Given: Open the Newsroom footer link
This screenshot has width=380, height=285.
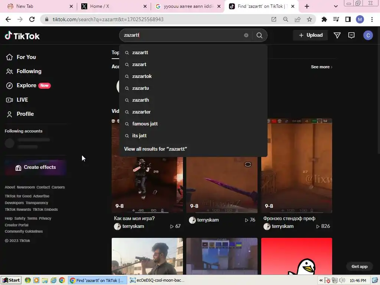Looking at the screenshot, I should [26, 187].
